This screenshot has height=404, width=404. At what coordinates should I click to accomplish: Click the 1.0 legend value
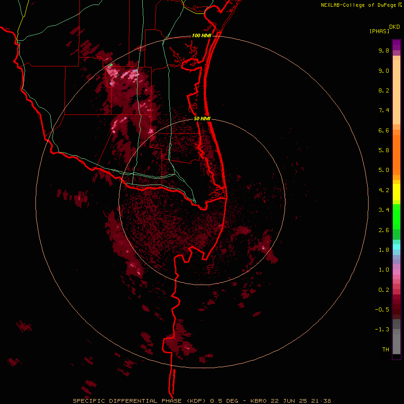(x=384, y=270)
